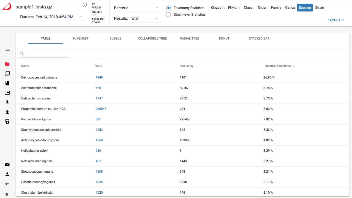Viewport: 352px width, 198px height.
Task: Click the Acinetobacter baumannii name cell
Action: (x=39, y=88)
